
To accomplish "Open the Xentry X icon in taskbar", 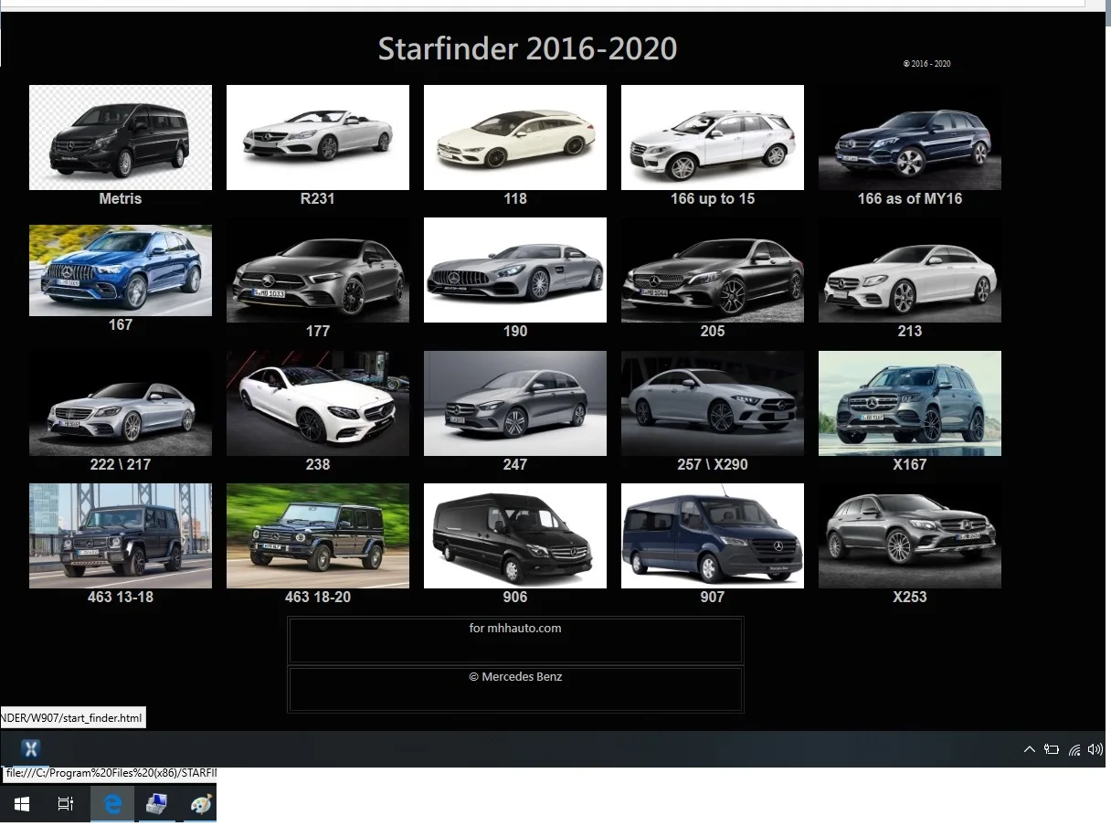I will (31, 749).
